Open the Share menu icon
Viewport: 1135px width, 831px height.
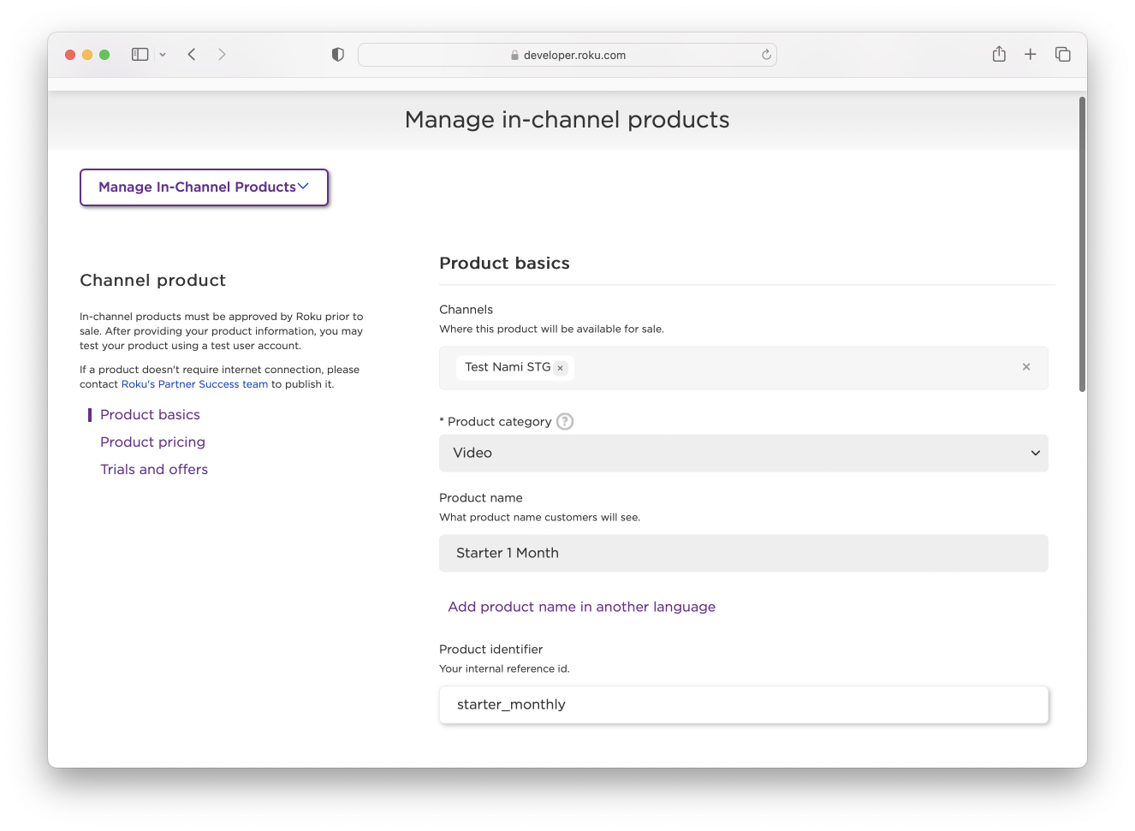click(999, 55)
